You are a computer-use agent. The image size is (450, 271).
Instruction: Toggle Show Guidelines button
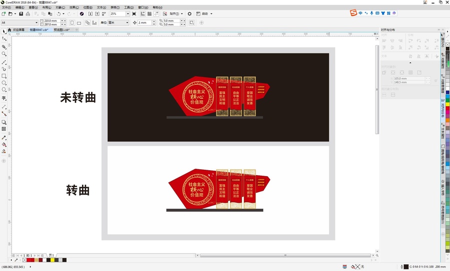[156, 14]
